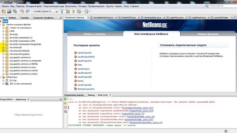Select the org.apache.commons.io.monitor package
237x133 pixels.
point(24,71)
